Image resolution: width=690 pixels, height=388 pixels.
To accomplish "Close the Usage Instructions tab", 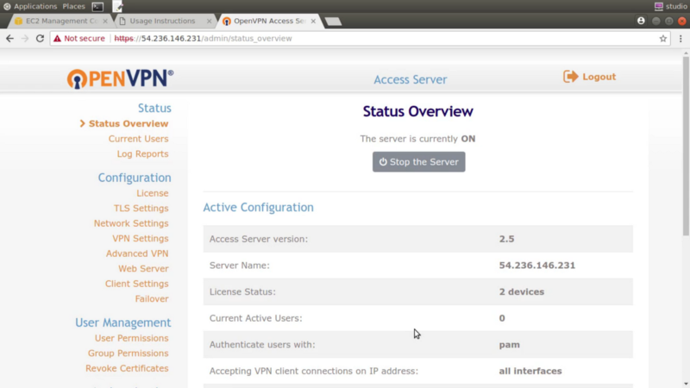I will click(x=209, y=21).
